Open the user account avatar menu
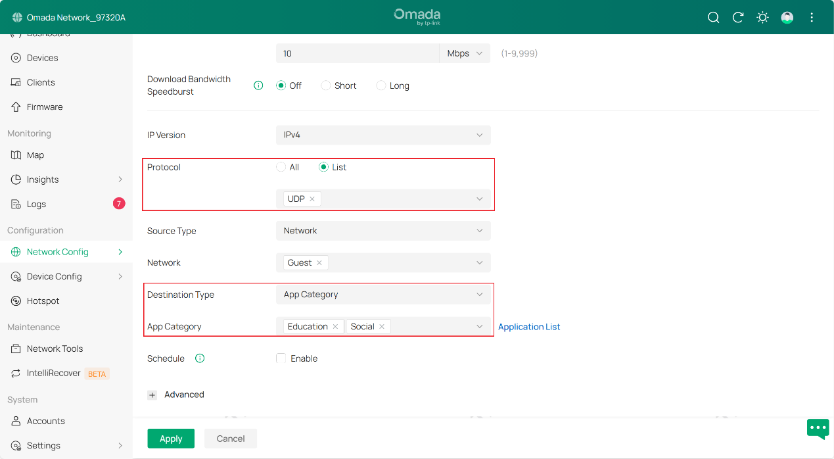Viewport: 834px width, 459px height. click(787, 18)
